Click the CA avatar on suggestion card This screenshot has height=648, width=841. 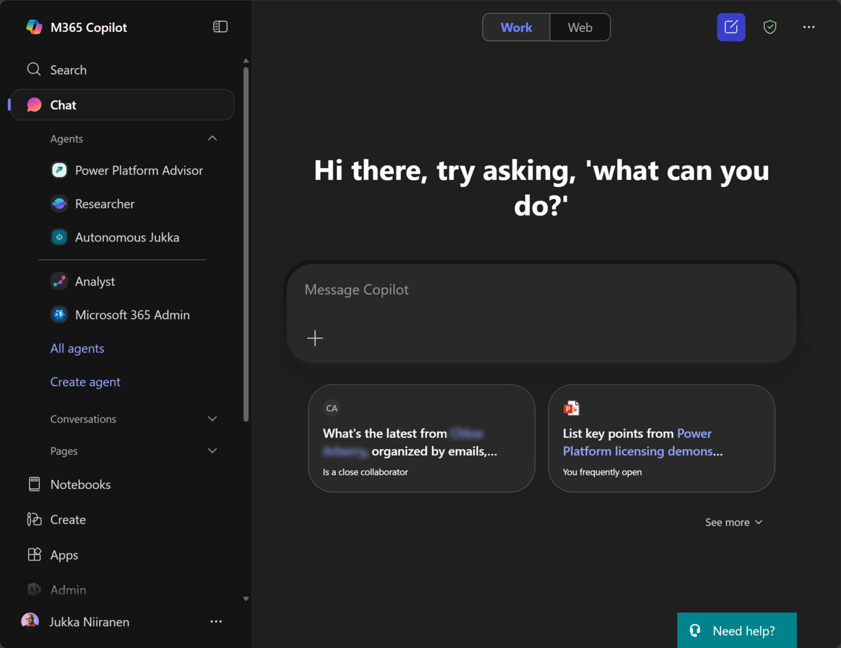(x=332, y=408)
